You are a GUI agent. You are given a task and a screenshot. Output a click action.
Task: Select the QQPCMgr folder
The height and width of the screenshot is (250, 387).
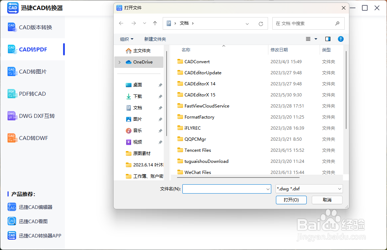(x=192, y=139)
